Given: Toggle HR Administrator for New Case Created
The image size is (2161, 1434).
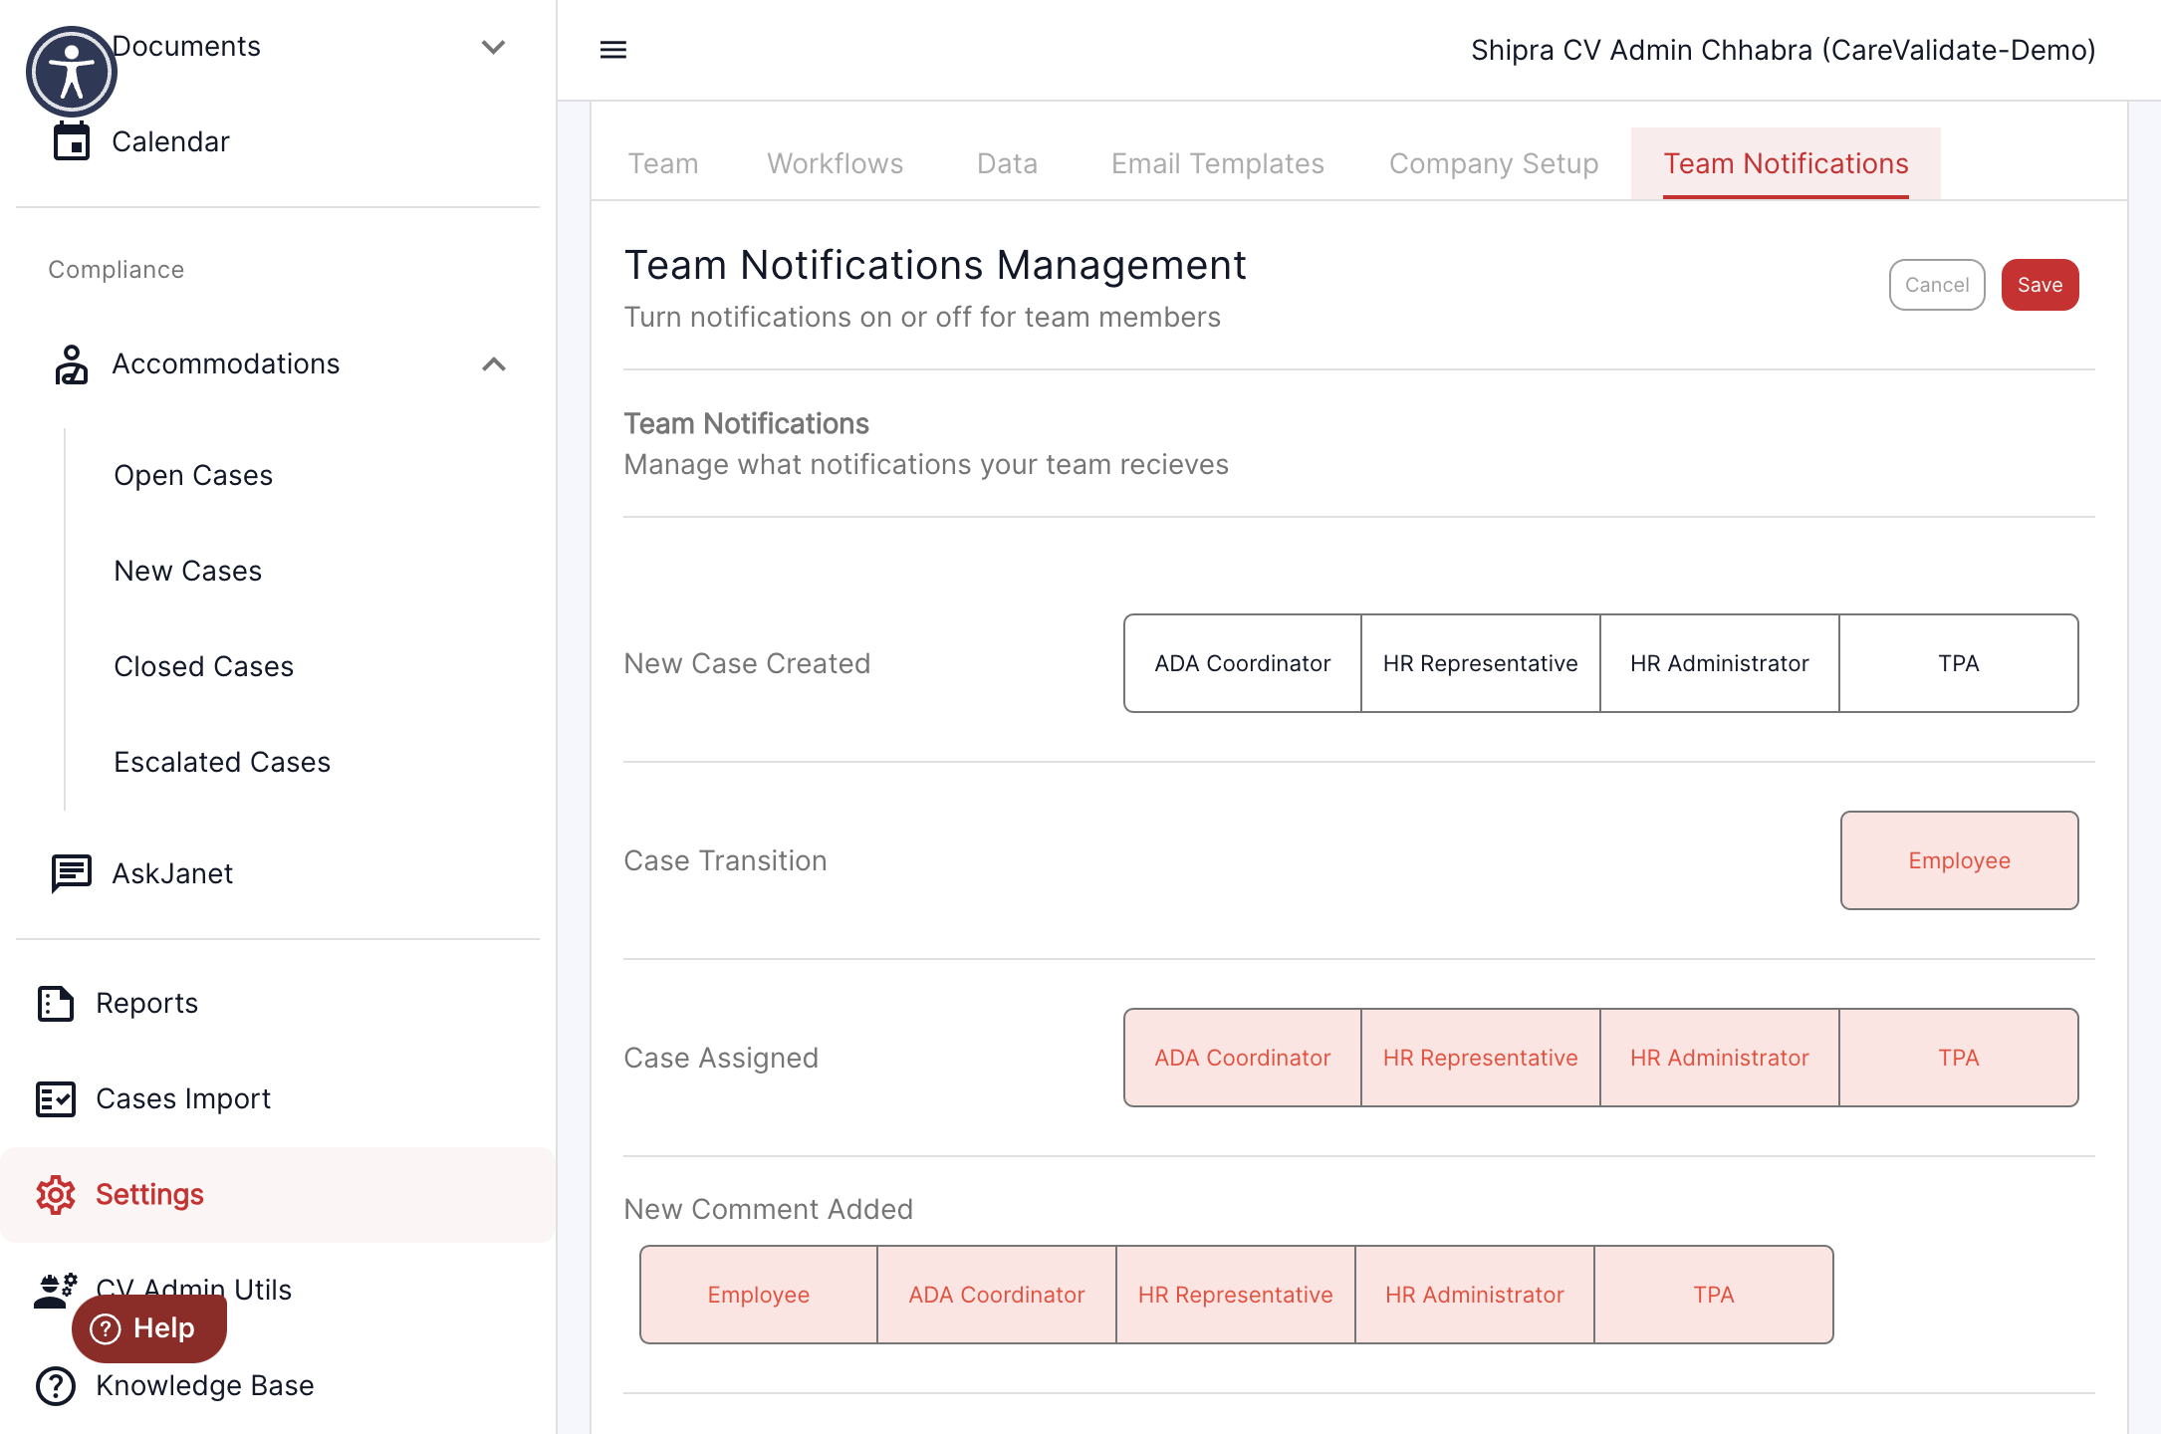Looking at the screenshot, I should pyautogui.click(x=1720, y=663).
